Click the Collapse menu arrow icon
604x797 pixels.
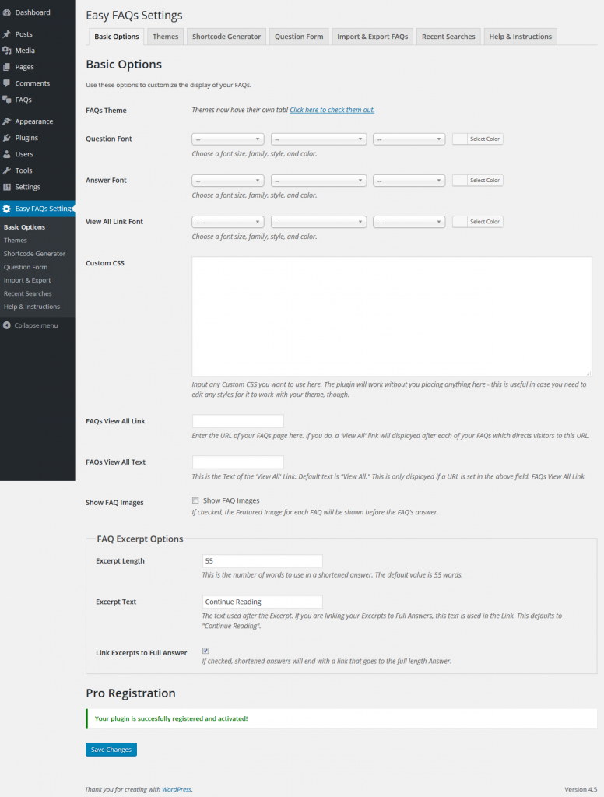coord(7,325)
